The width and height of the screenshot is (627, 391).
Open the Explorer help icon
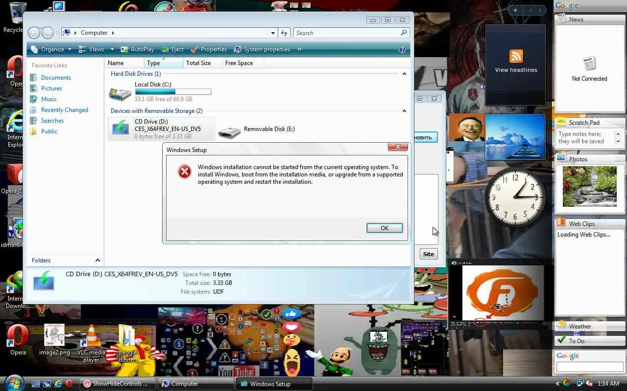click(402, 49)
